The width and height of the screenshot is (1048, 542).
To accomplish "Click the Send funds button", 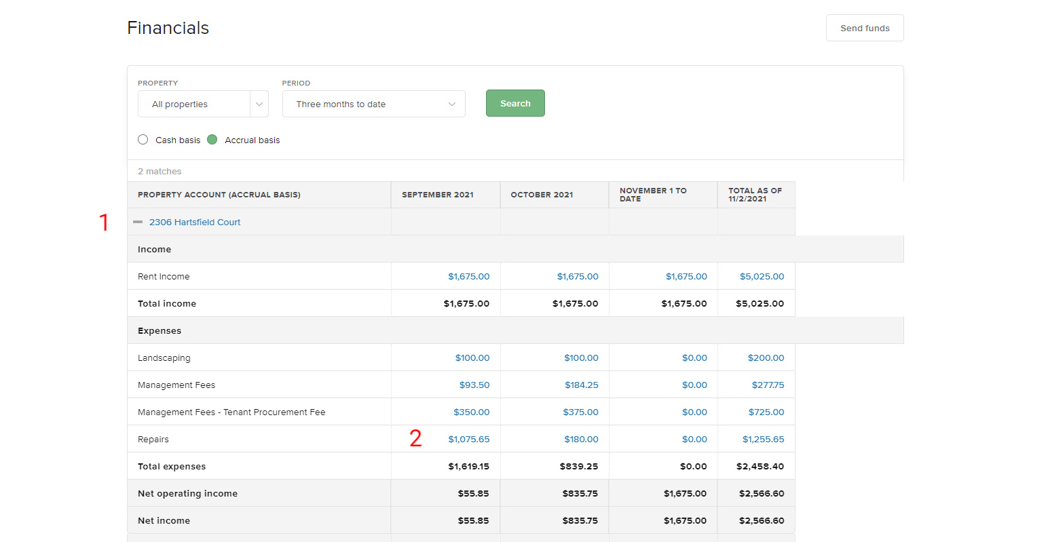I will pyautogui.click(x=865, y=28).
